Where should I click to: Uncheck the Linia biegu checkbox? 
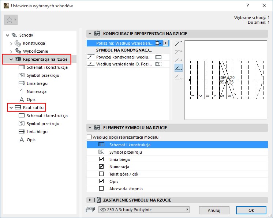(x=101, y=159)
